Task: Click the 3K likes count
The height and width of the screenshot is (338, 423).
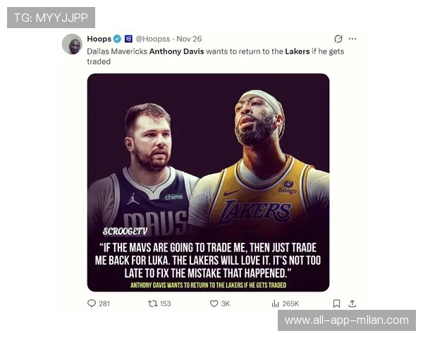Action: (x=226, y=303)
